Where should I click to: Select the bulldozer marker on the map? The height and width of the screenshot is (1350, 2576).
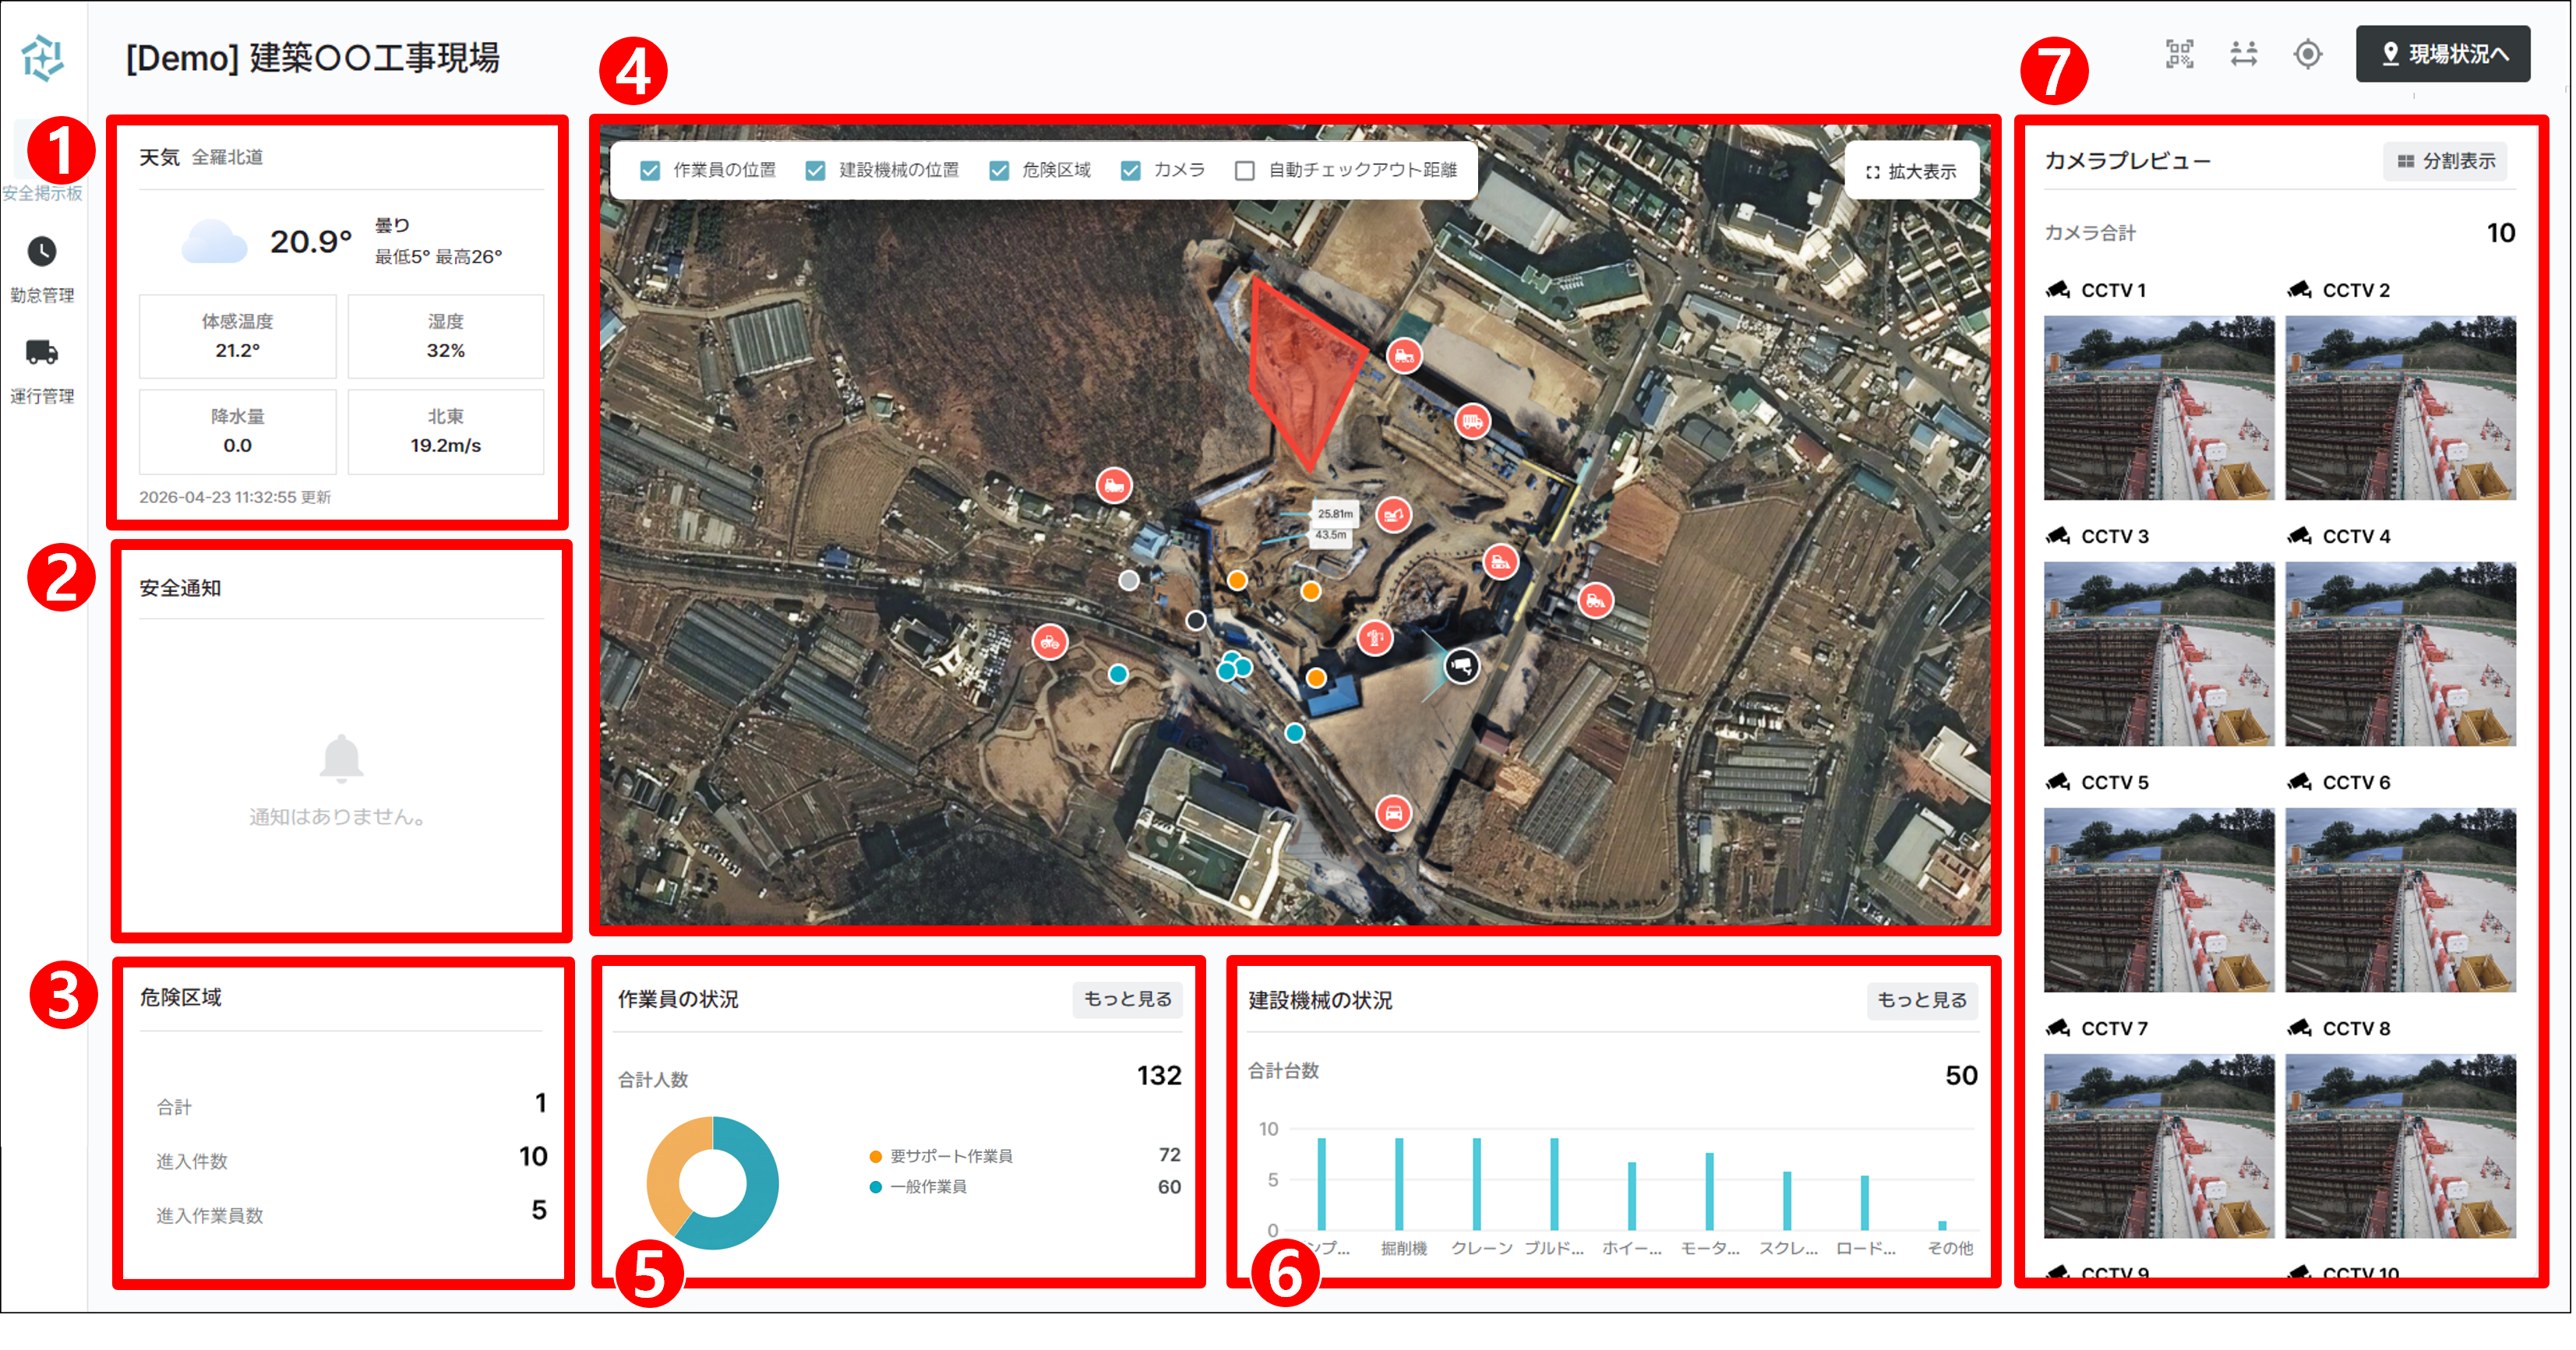point(1500,562)
